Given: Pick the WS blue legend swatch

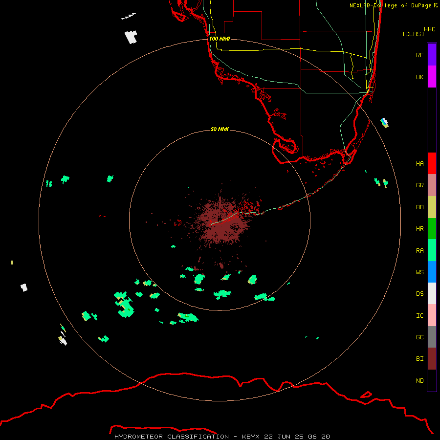Looking at the screenshot, I should point(432,272).
